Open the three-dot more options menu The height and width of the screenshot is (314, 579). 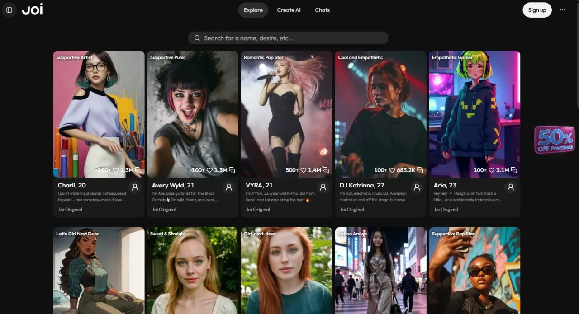click(x=563, y=10)
